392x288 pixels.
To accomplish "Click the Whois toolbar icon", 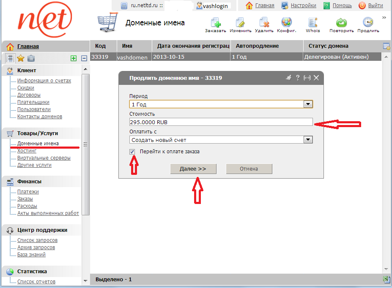I will [313, 23].
